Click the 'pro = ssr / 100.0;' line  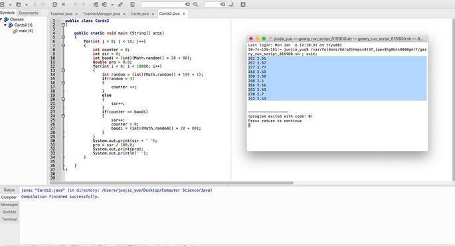coord(113,145)
